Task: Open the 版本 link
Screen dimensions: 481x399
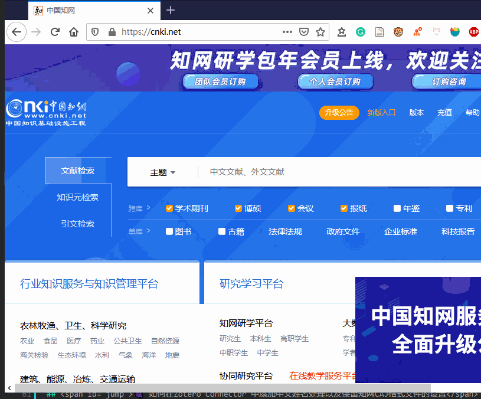Action: pos(417,113)
